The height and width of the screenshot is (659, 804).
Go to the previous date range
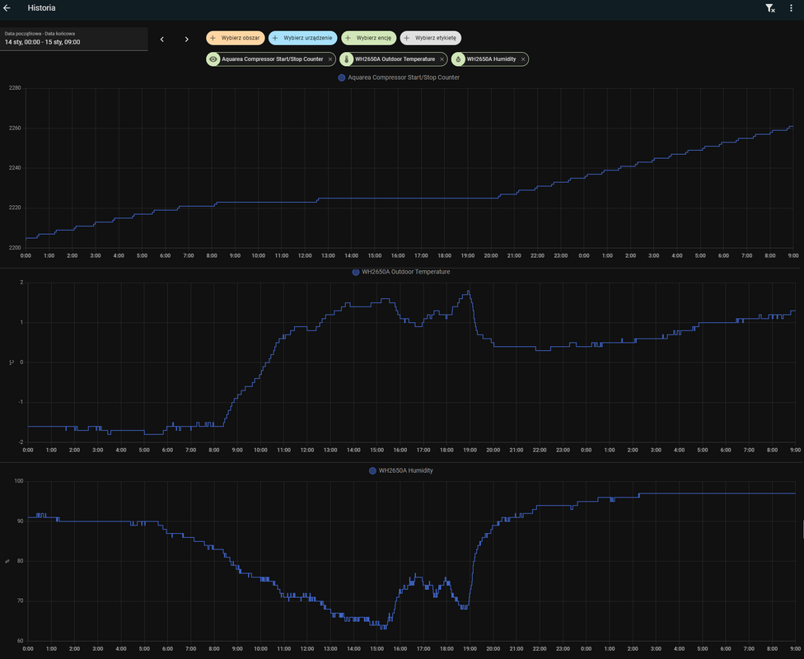tap(162, 39)
